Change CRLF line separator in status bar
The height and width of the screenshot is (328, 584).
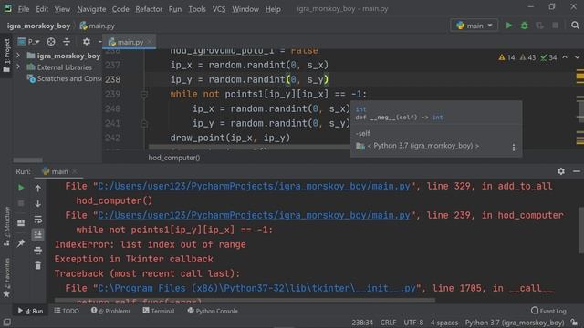[x=388, y=323]
